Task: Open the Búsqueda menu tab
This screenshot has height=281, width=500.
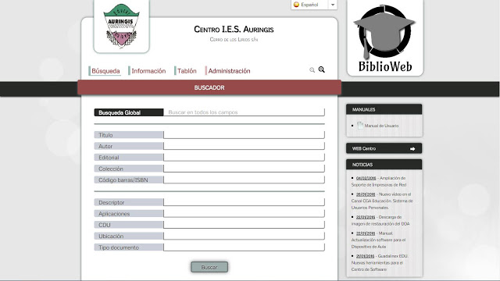Action: click(105, 71)
